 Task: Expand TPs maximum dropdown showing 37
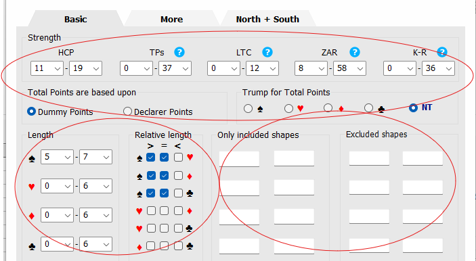(175, 68)
